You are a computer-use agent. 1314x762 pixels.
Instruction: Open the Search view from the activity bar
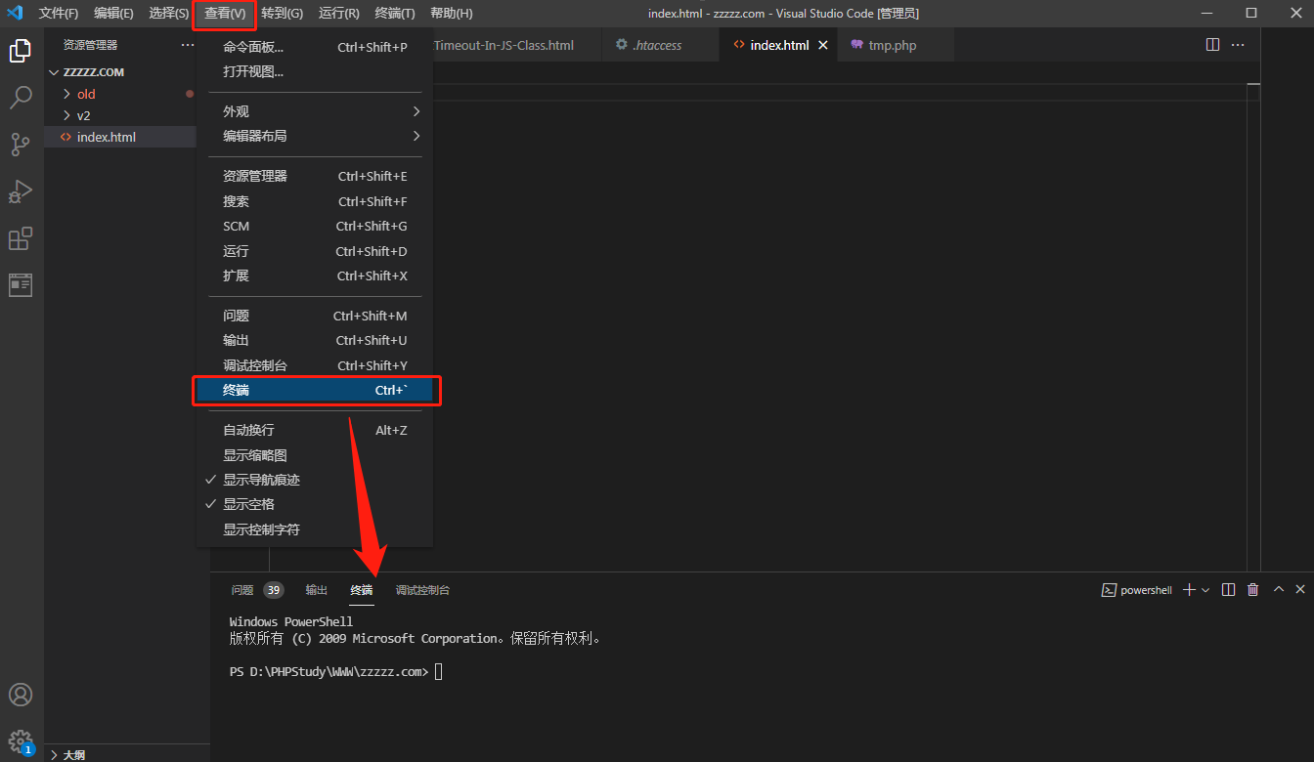coord(21,97)
